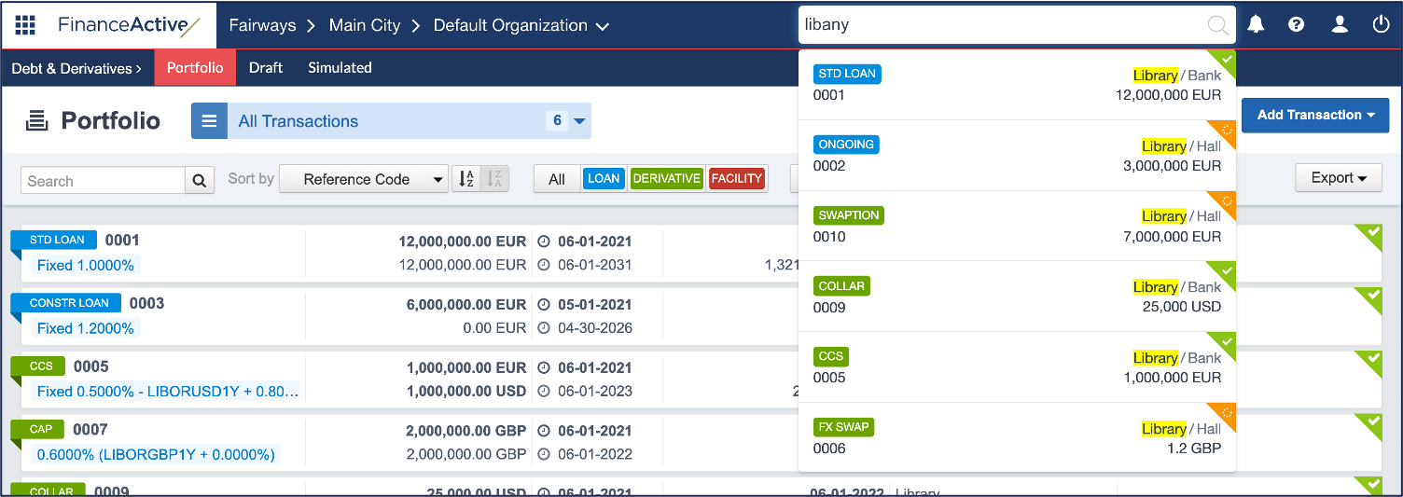Toggle the LOAN filter

point(604,179)
